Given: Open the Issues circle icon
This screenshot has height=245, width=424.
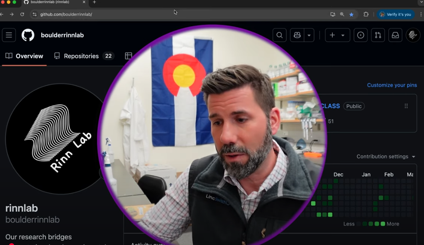Looking at the screenshot, I should [x=361, y=35].
